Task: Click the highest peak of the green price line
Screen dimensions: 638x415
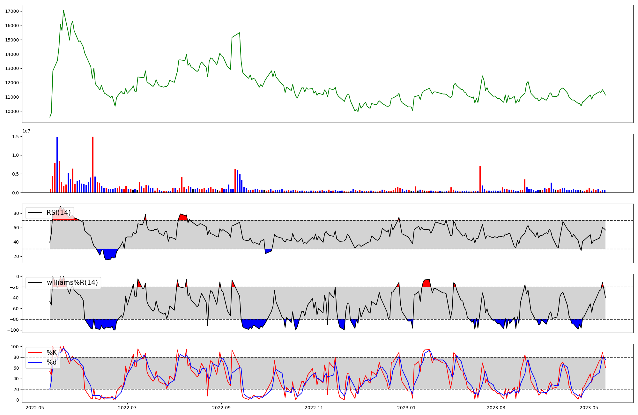Action: point(63,10)
